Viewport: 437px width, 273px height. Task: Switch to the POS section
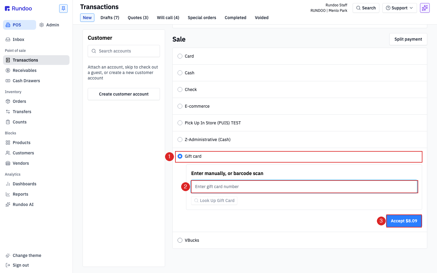19,25
